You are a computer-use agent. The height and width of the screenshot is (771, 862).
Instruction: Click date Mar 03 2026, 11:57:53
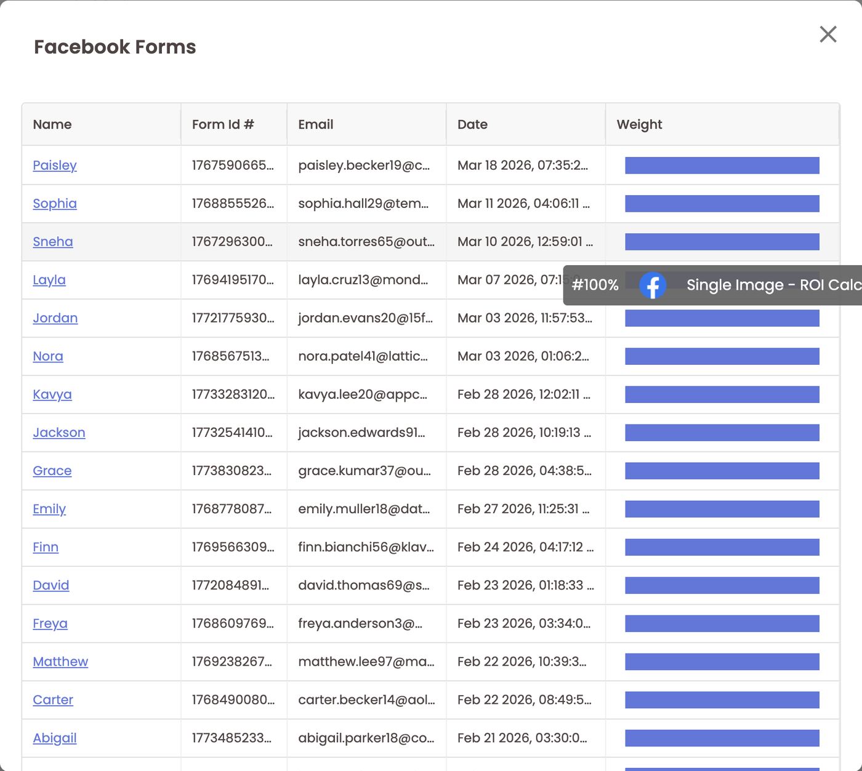(525, 318)
